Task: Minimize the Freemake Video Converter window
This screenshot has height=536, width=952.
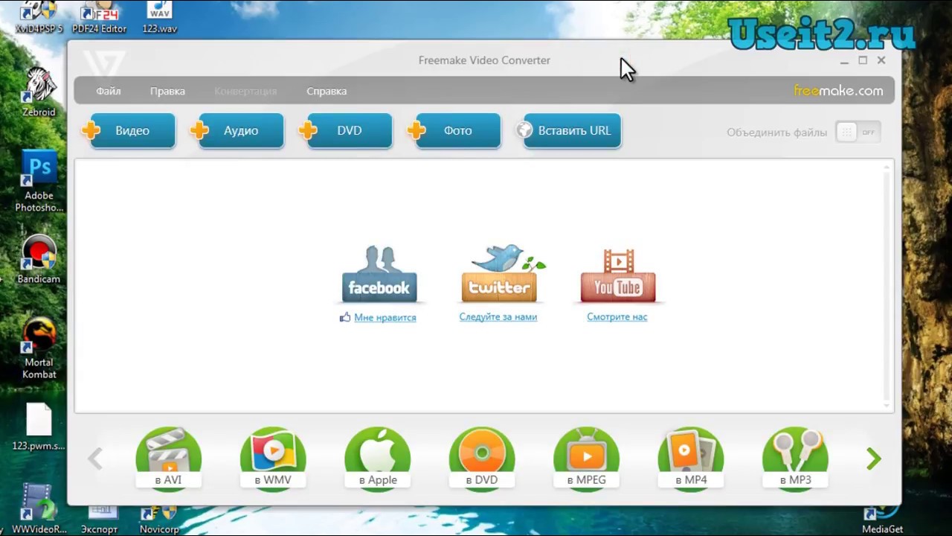Action: [844, 61]
